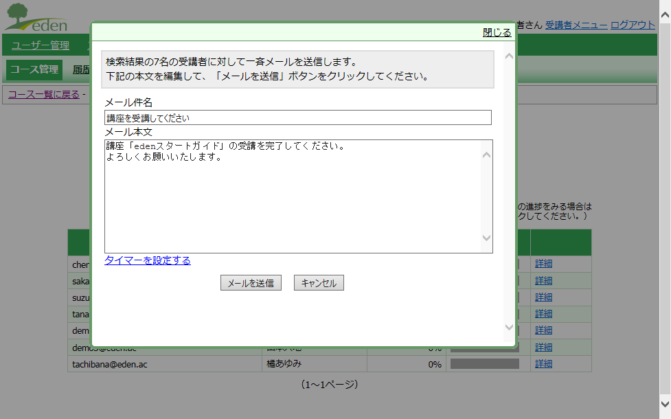Click the (1～1ページ) pagination text

coord(330,385)
